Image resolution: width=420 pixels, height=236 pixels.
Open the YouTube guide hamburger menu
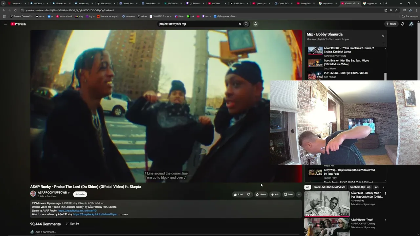(5, 24)
